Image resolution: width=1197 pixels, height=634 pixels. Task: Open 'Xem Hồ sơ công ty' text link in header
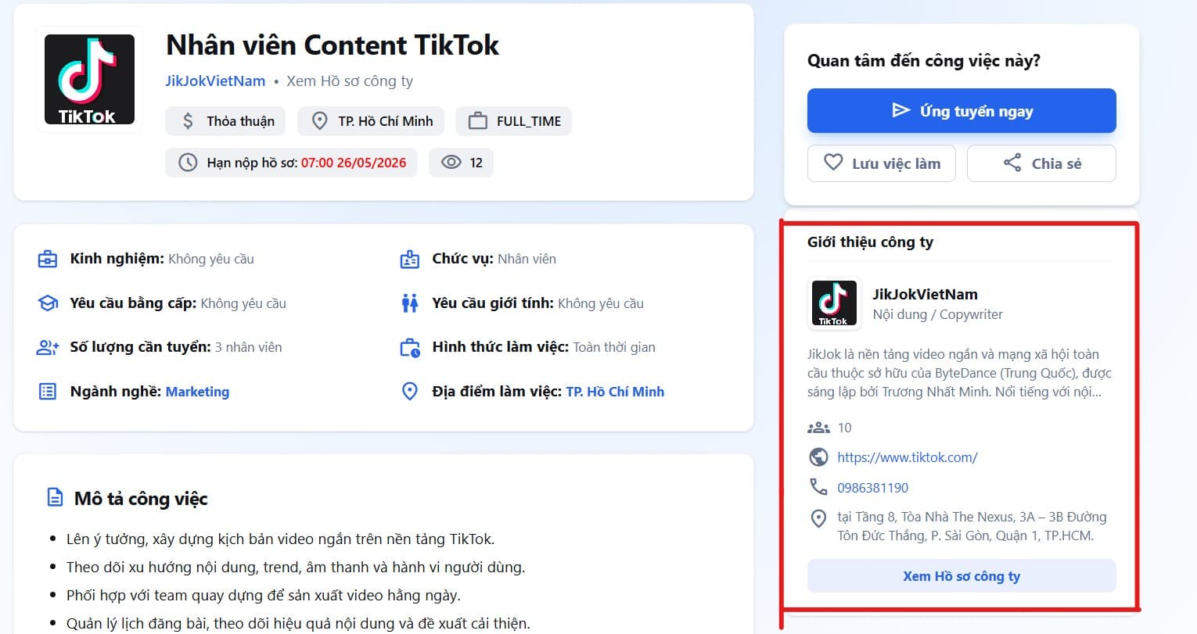coord(350,81)
